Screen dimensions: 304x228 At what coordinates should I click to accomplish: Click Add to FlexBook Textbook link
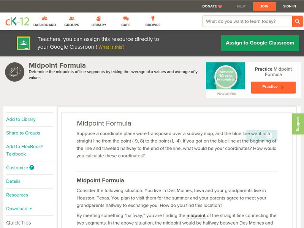coord(25,150)
